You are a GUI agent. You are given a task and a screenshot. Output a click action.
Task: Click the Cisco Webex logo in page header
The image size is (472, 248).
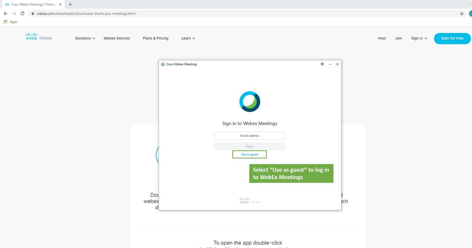(38, 37)
